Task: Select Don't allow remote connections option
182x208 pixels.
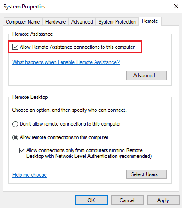Action: 16,124
